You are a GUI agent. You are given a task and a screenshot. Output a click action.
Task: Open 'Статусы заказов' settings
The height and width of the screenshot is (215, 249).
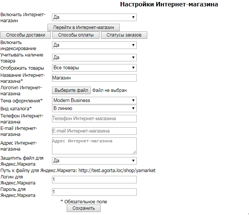click(124, 35)
